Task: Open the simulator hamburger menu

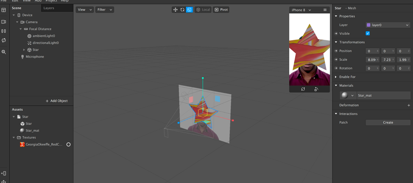Action: click(x=325, y=10)
